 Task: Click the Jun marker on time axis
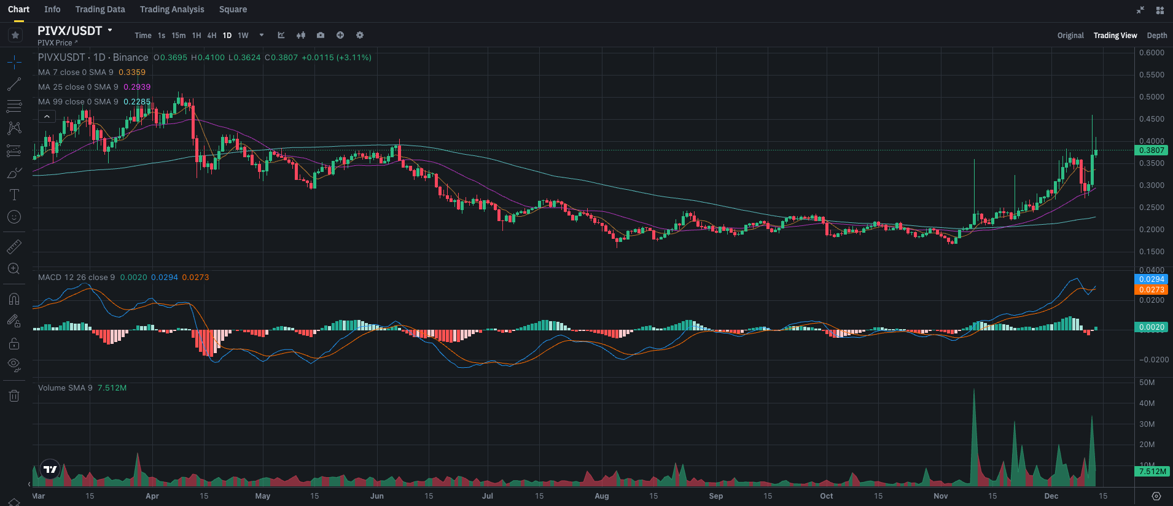[377, 496]
